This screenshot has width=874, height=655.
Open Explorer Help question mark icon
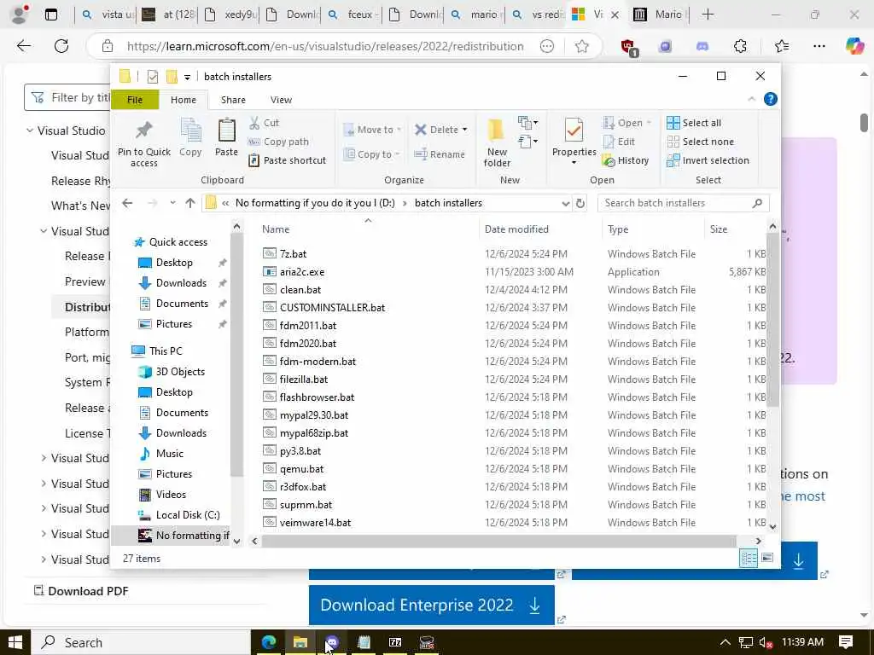(771, 99)
